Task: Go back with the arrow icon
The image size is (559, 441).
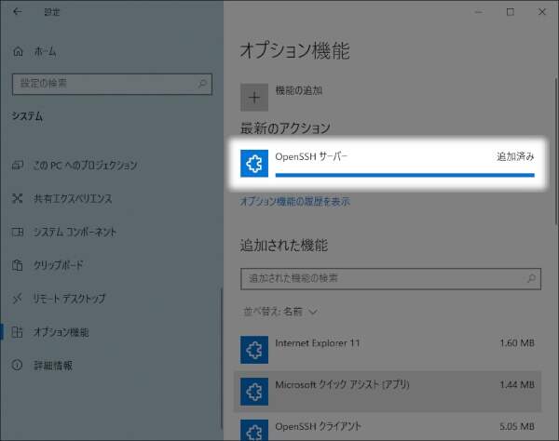Action: click(17, 12)
